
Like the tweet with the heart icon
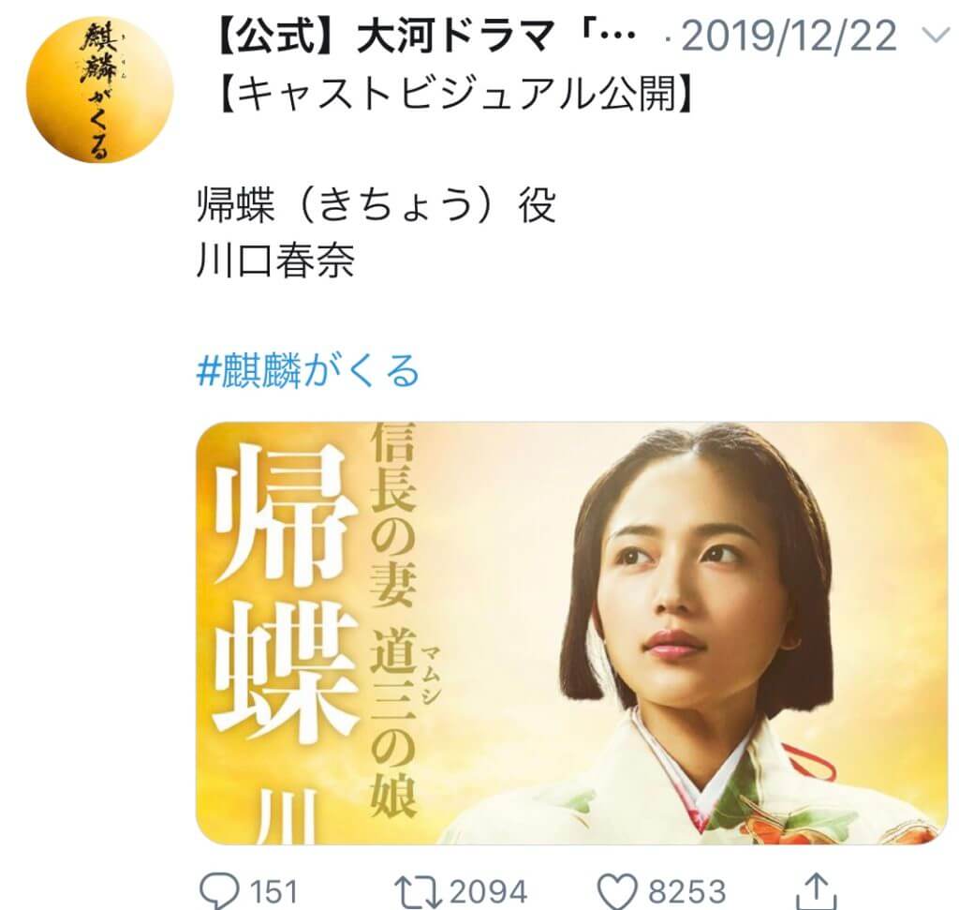(618, 891)
